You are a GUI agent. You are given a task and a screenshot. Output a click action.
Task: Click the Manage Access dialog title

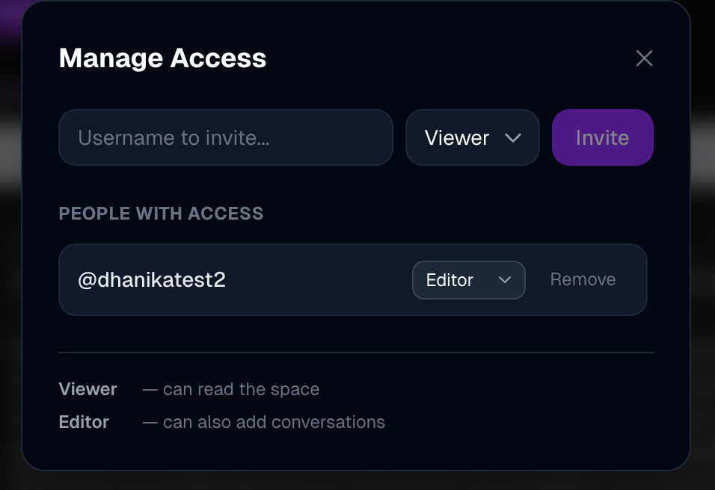[x=162, y=58]
